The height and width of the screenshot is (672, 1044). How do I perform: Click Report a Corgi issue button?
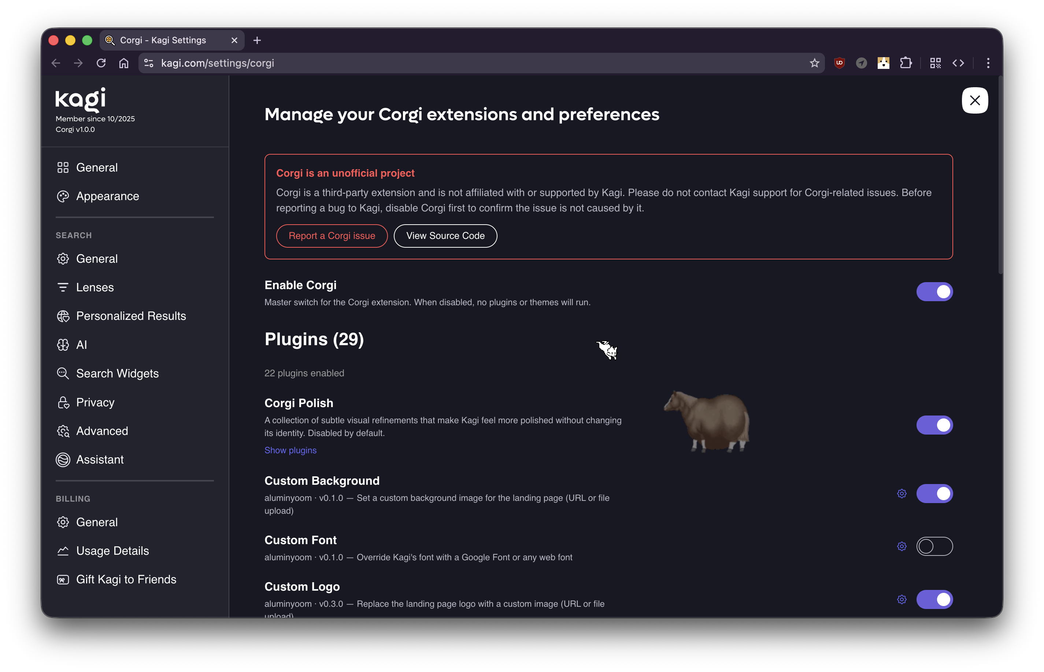[x=332, y=236]
